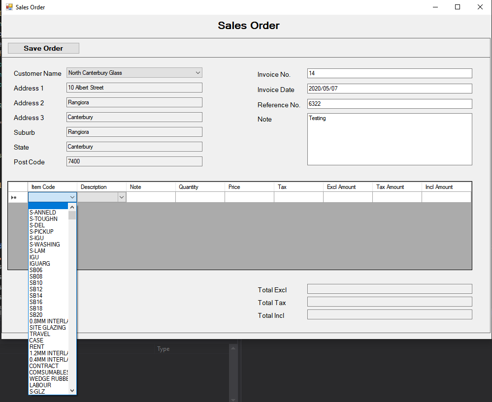Select the 0.8MM INTERLA item
The width and height of the screenshot is (492, 402).
pos(49,321)
